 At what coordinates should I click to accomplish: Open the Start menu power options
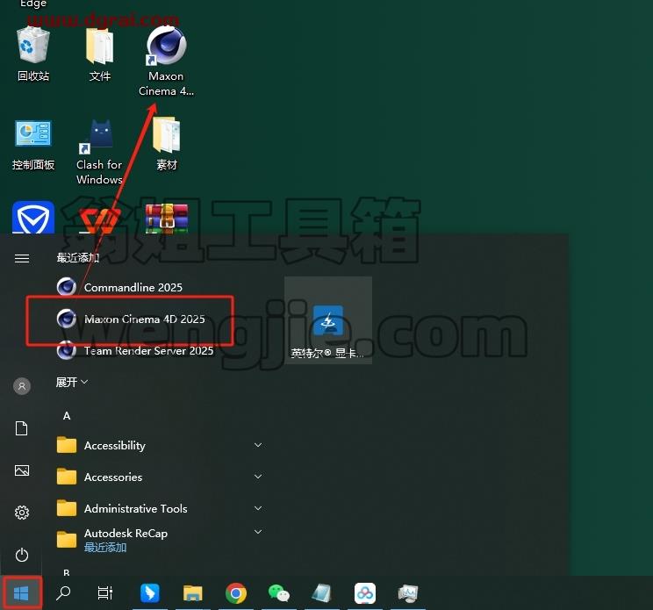pos(22,555)
